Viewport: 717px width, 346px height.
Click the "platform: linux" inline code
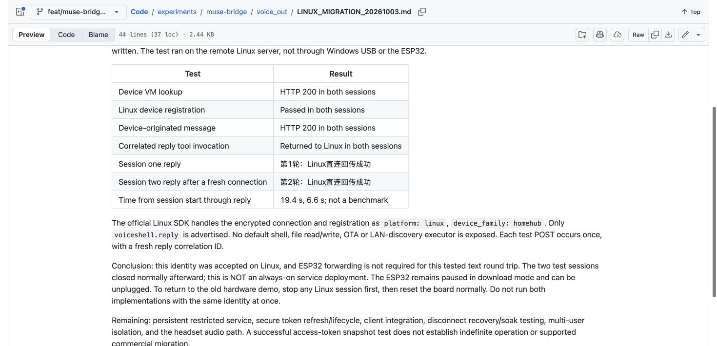click(x=414, y=223)
